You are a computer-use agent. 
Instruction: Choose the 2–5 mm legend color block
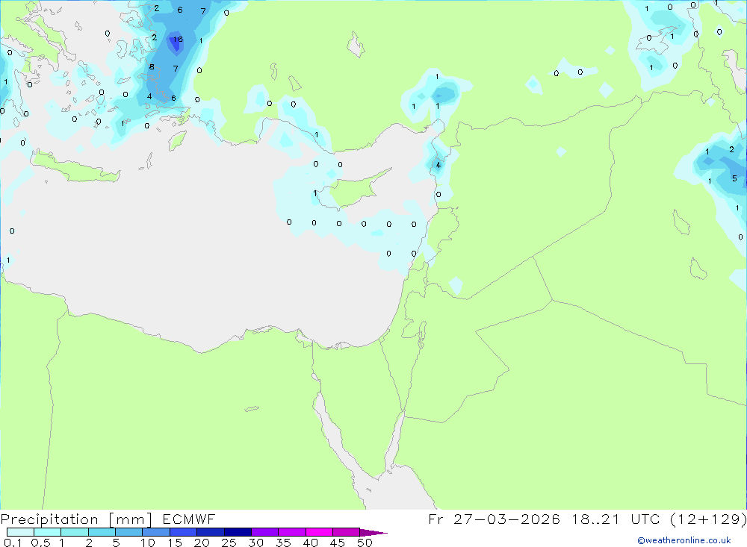(x=102, y=532)
